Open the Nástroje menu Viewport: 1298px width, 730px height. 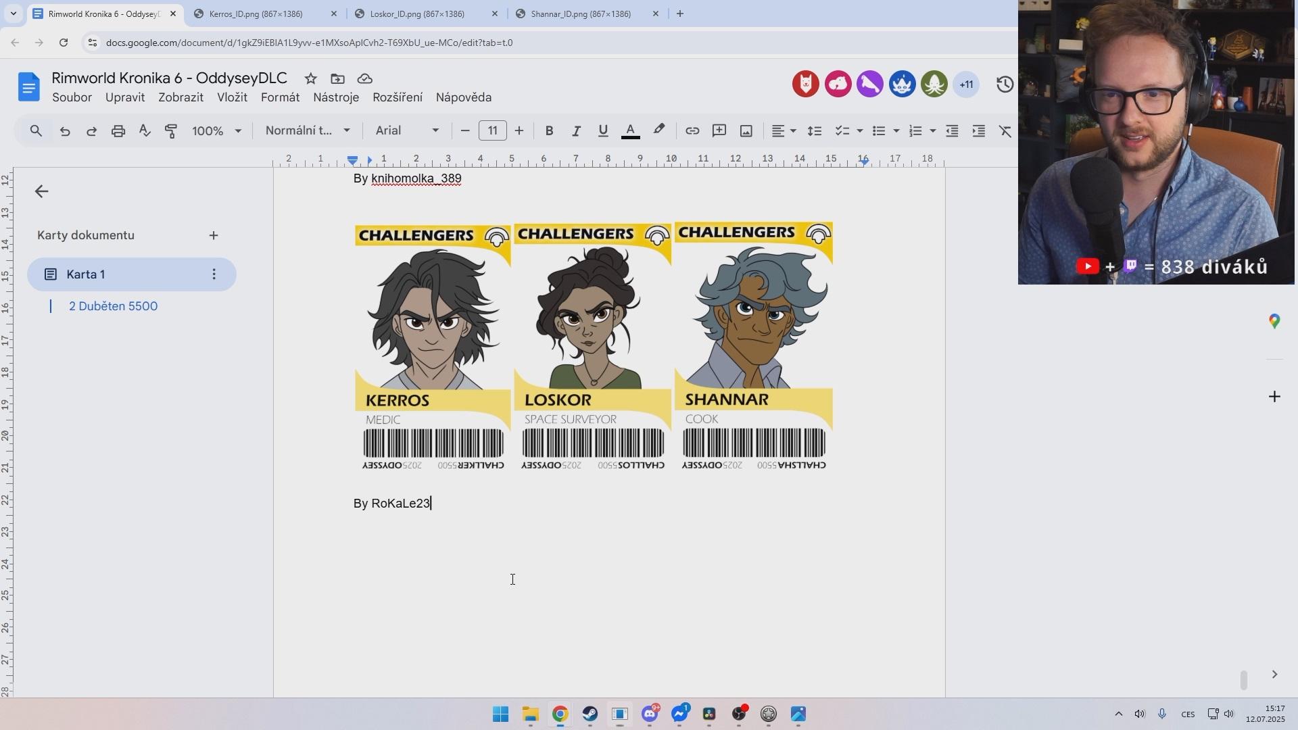(336, 97)
